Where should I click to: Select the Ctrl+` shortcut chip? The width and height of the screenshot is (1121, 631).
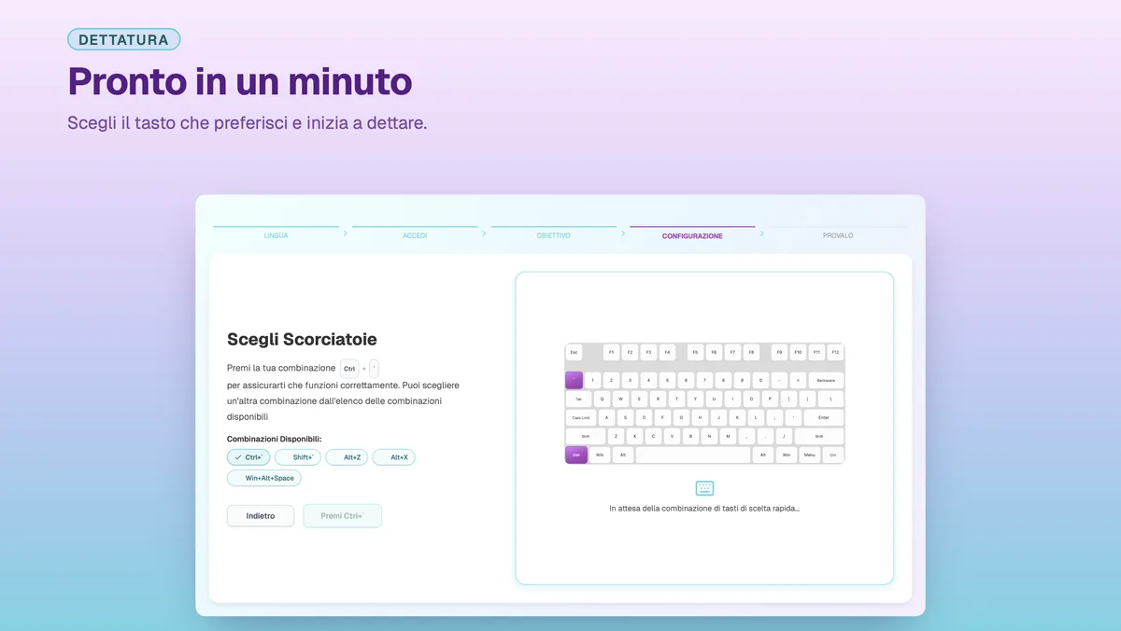point(248,457)
